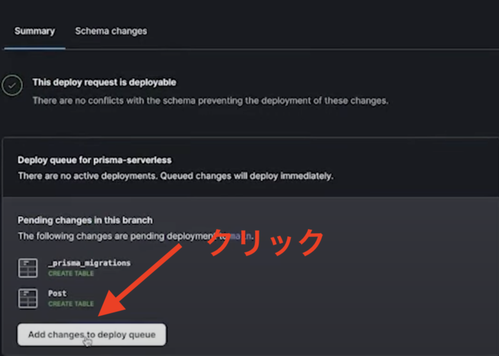Image resolution: width=499 pixels, height=356 pixels.
Task: Click Pending changes in this branch heading
Action: (85, 220)
